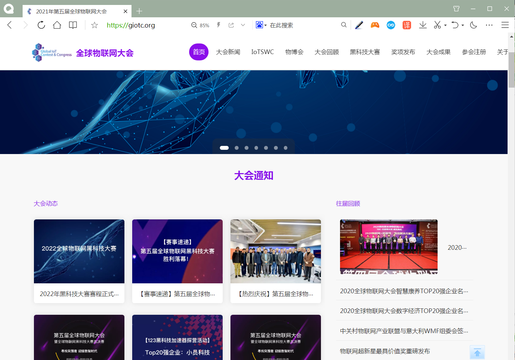
Task: Select the fourth carousel slide dot
Action: pyautogui.click(x=256, y=148)
